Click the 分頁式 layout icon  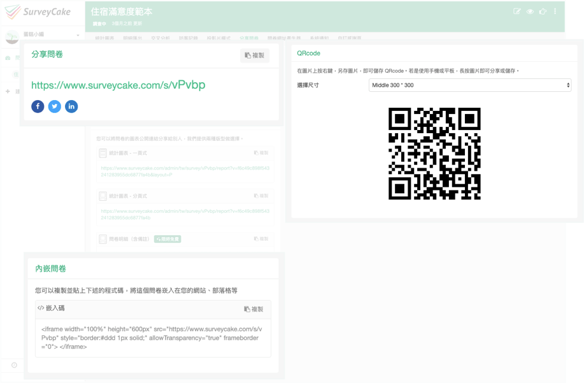pos(103,196)
